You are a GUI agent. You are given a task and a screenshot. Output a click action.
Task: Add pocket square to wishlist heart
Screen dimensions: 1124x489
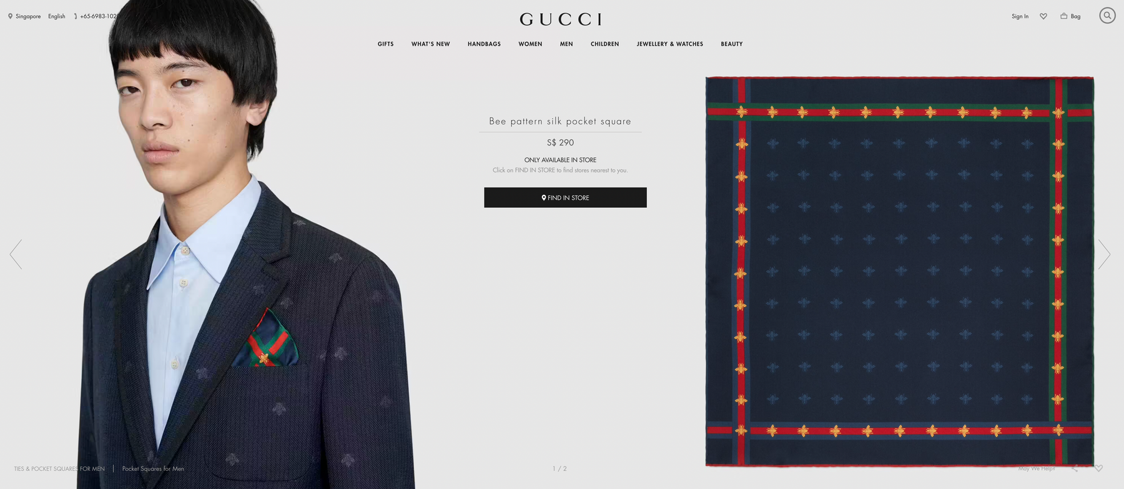[x=1099, y=468]
